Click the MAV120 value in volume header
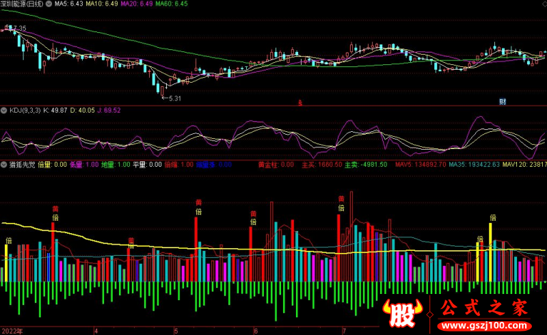This screenshot has height=335, width=547. pos(524,165)
